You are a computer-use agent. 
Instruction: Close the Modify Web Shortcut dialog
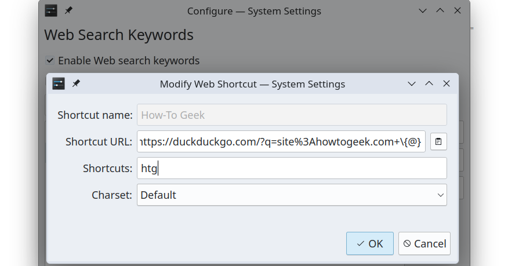pyautogui.click(x=447, y=84)
